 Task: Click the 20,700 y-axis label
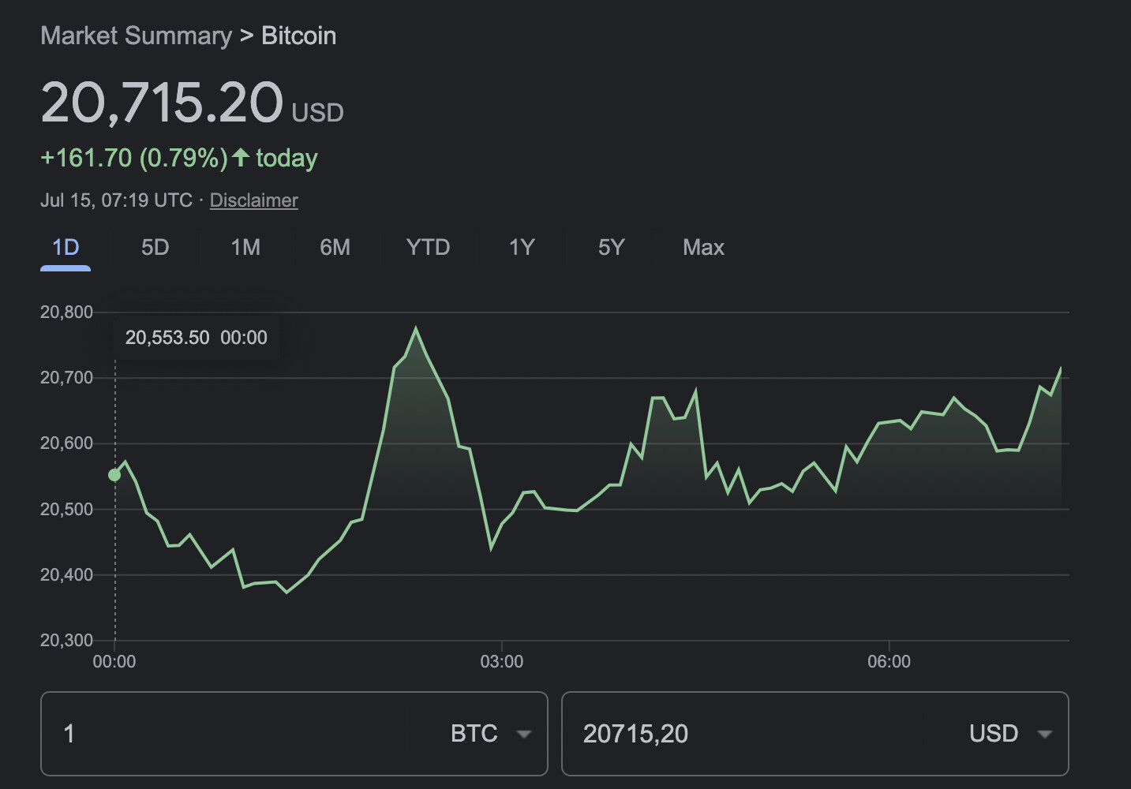click(x=66, y=378)
